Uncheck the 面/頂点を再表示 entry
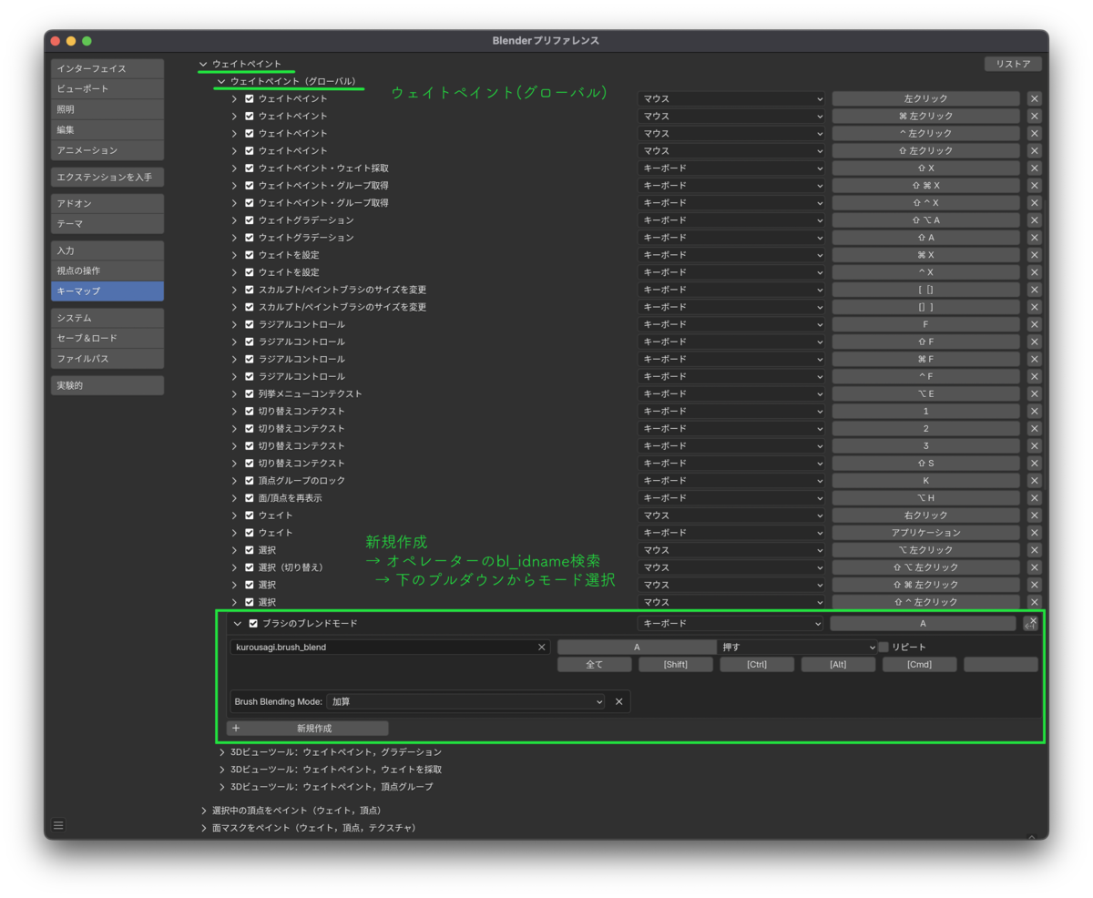This screenshot has width=1093, height=898. coord(250,498)
